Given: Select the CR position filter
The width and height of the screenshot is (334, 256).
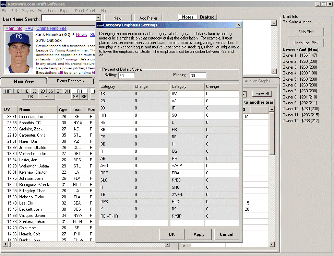Looking at the screenshot, I should [30, 97].
